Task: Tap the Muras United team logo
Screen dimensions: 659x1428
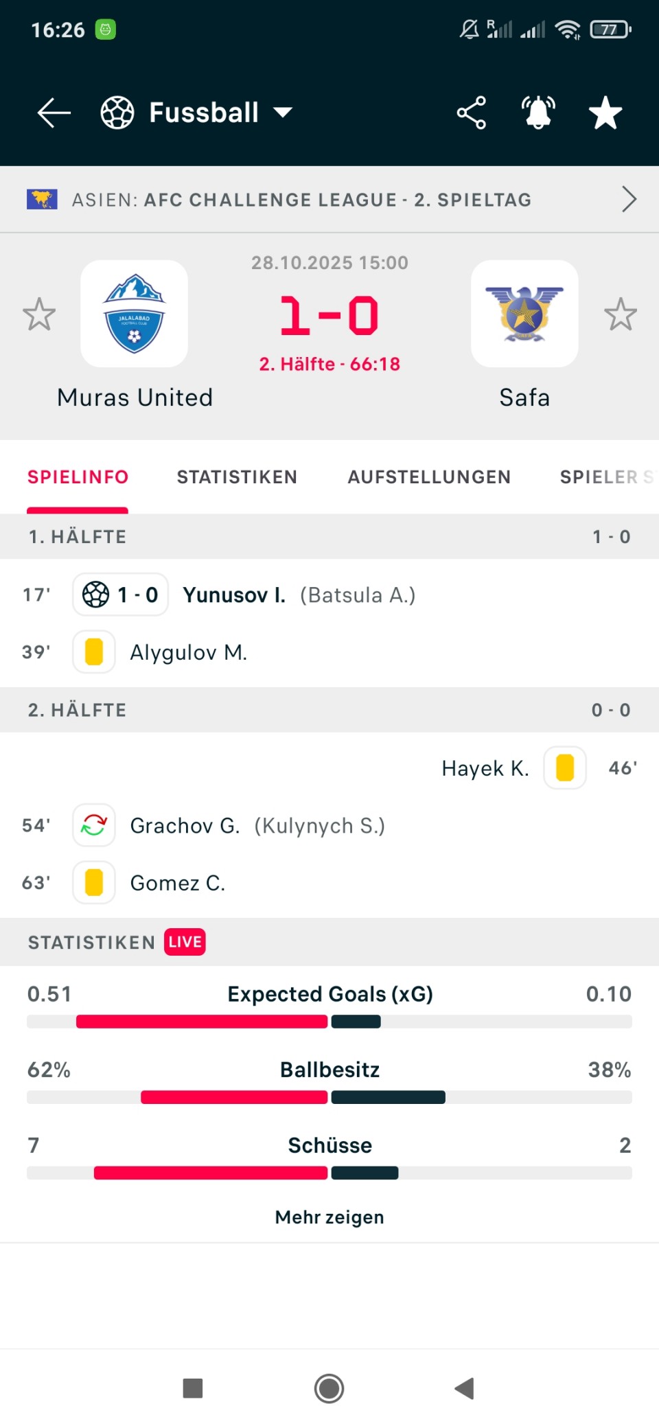Action: click(x=135, y=314)
